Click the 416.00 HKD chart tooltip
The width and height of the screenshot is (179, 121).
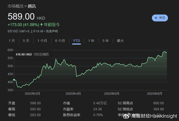pyautogui.click(x=32, y=54)
